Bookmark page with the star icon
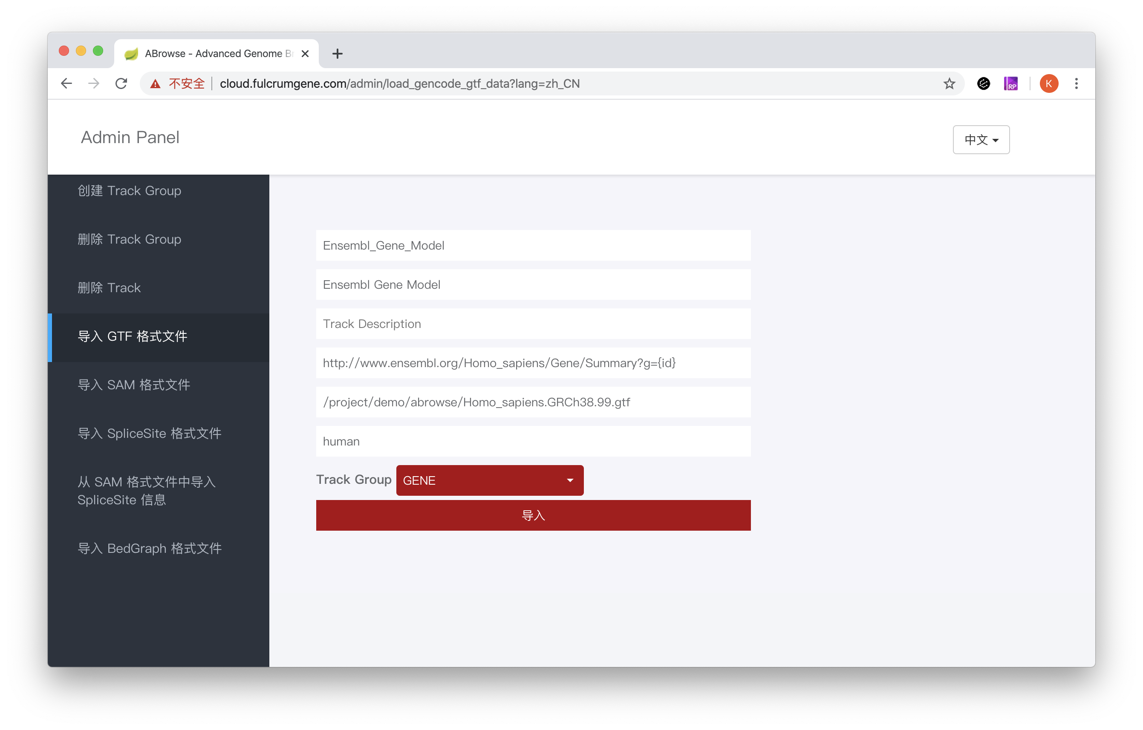This screenshot has width=1143, height=730. tap(949, 83)
